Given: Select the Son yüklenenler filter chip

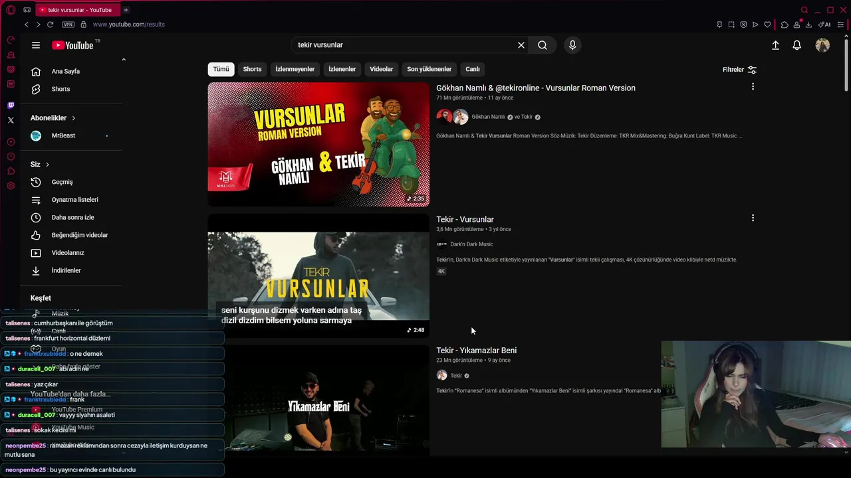Looking at the screenshot, I should point(429,69).
